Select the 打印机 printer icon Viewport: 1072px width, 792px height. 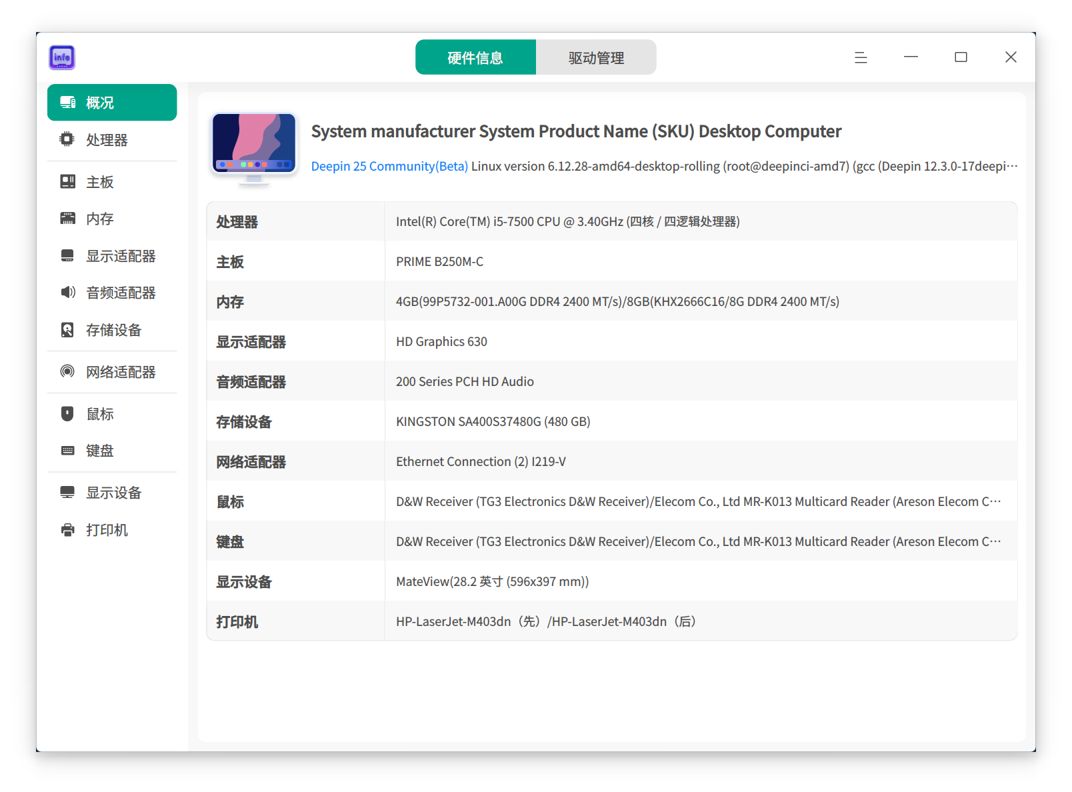pos(67,529)
